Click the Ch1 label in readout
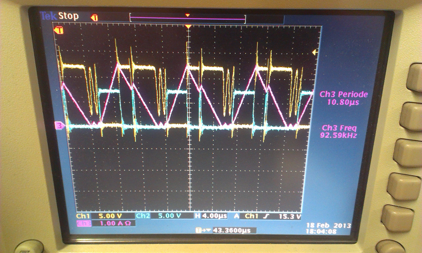Screen dimensions: 422x253 click(x=83, y=216)
